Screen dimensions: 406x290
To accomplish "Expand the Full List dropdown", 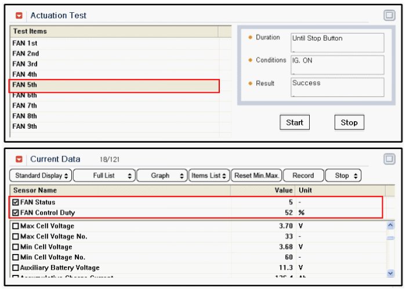I will (104, 176).
